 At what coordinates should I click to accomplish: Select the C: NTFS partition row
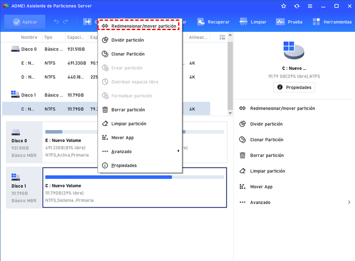pos(106,109)
